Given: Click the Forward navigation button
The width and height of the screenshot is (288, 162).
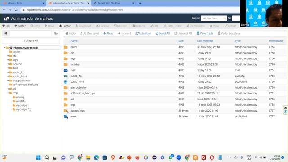Looking at the screenshot, I should (x=124, y=33).
